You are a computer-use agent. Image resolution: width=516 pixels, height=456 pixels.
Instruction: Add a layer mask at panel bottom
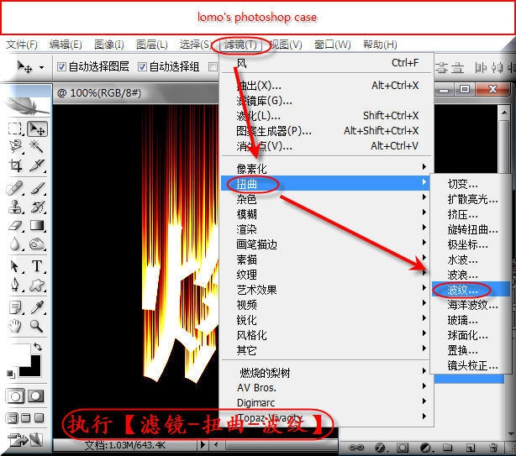click(x=403, y=447)
